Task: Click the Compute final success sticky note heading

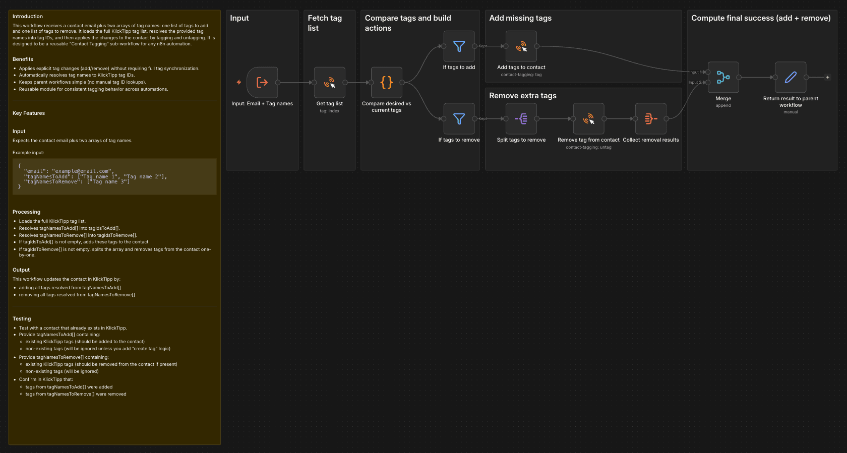Action: click(761, 18)
